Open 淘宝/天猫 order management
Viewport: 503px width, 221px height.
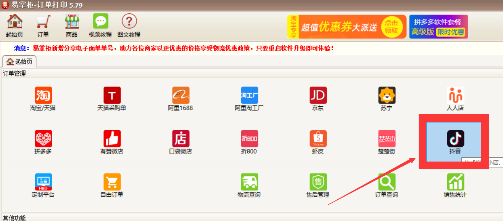(43, 99)
